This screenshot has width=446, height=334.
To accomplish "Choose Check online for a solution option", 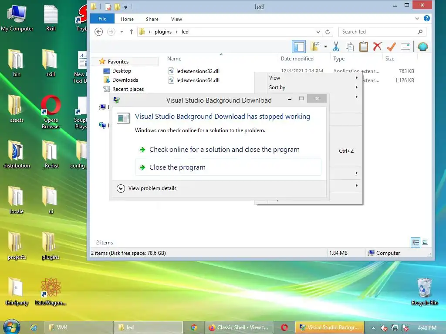I will (228, 150).
